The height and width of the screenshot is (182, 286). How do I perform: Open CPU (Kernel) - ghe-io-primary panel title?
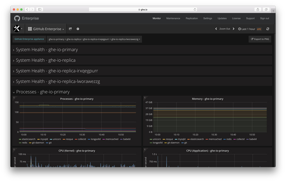[77, 151]
